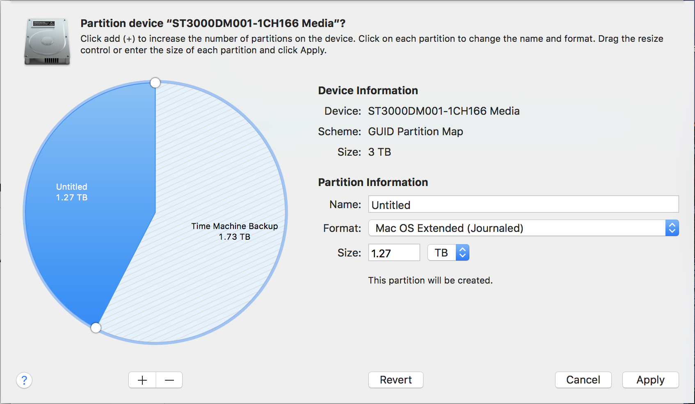Click the 'Device Information' heading
This screenshot has width=695, height=404.
(368, 91)
